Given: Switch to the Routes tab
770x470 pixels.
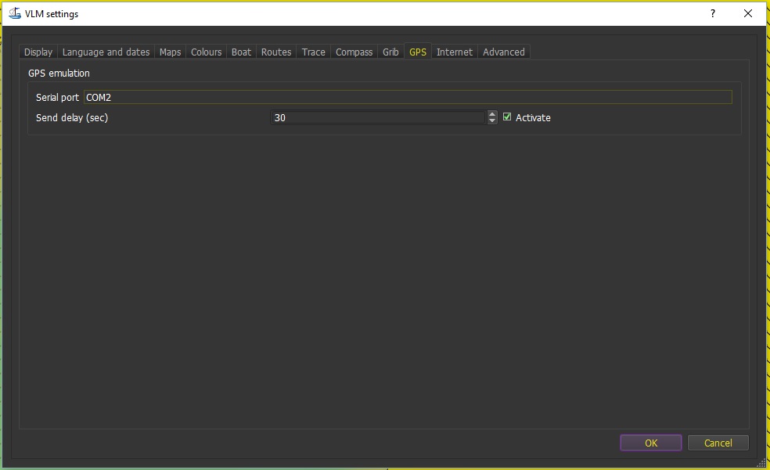Looking at the screenshot, I should point(276,52).
